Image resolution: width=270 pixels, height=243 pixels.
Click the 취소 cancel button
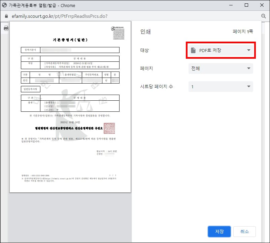pos(244,231)
